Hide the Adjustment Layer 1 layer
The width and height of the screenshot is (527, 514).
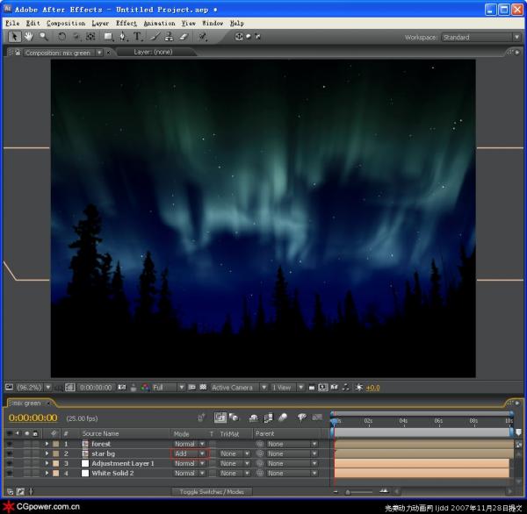[x=10, y=463]
